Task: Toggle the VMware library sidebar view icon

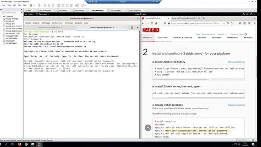Action: pos(59,5)
